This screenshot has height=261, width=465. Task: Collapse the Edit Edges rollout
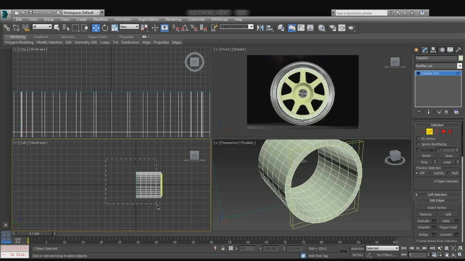pos(437,200)
